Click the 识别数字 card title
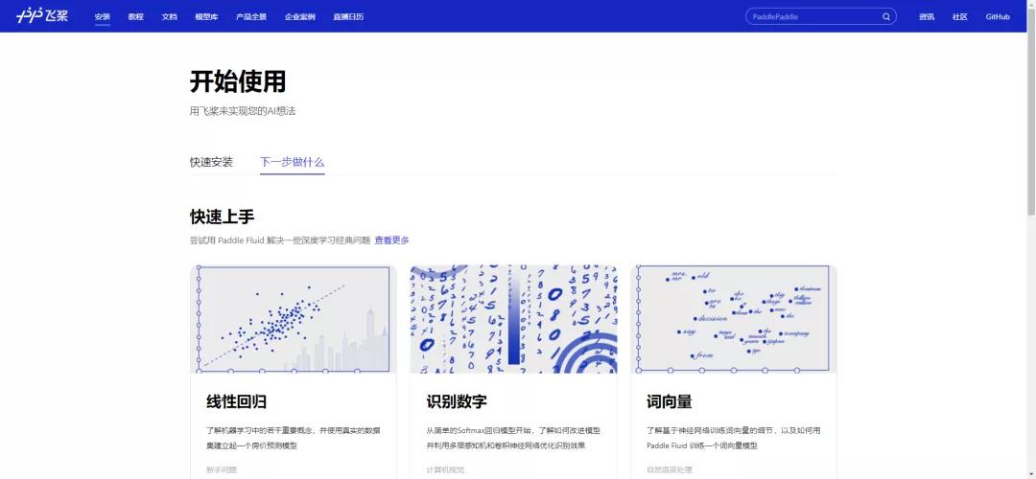 (457, 401)
